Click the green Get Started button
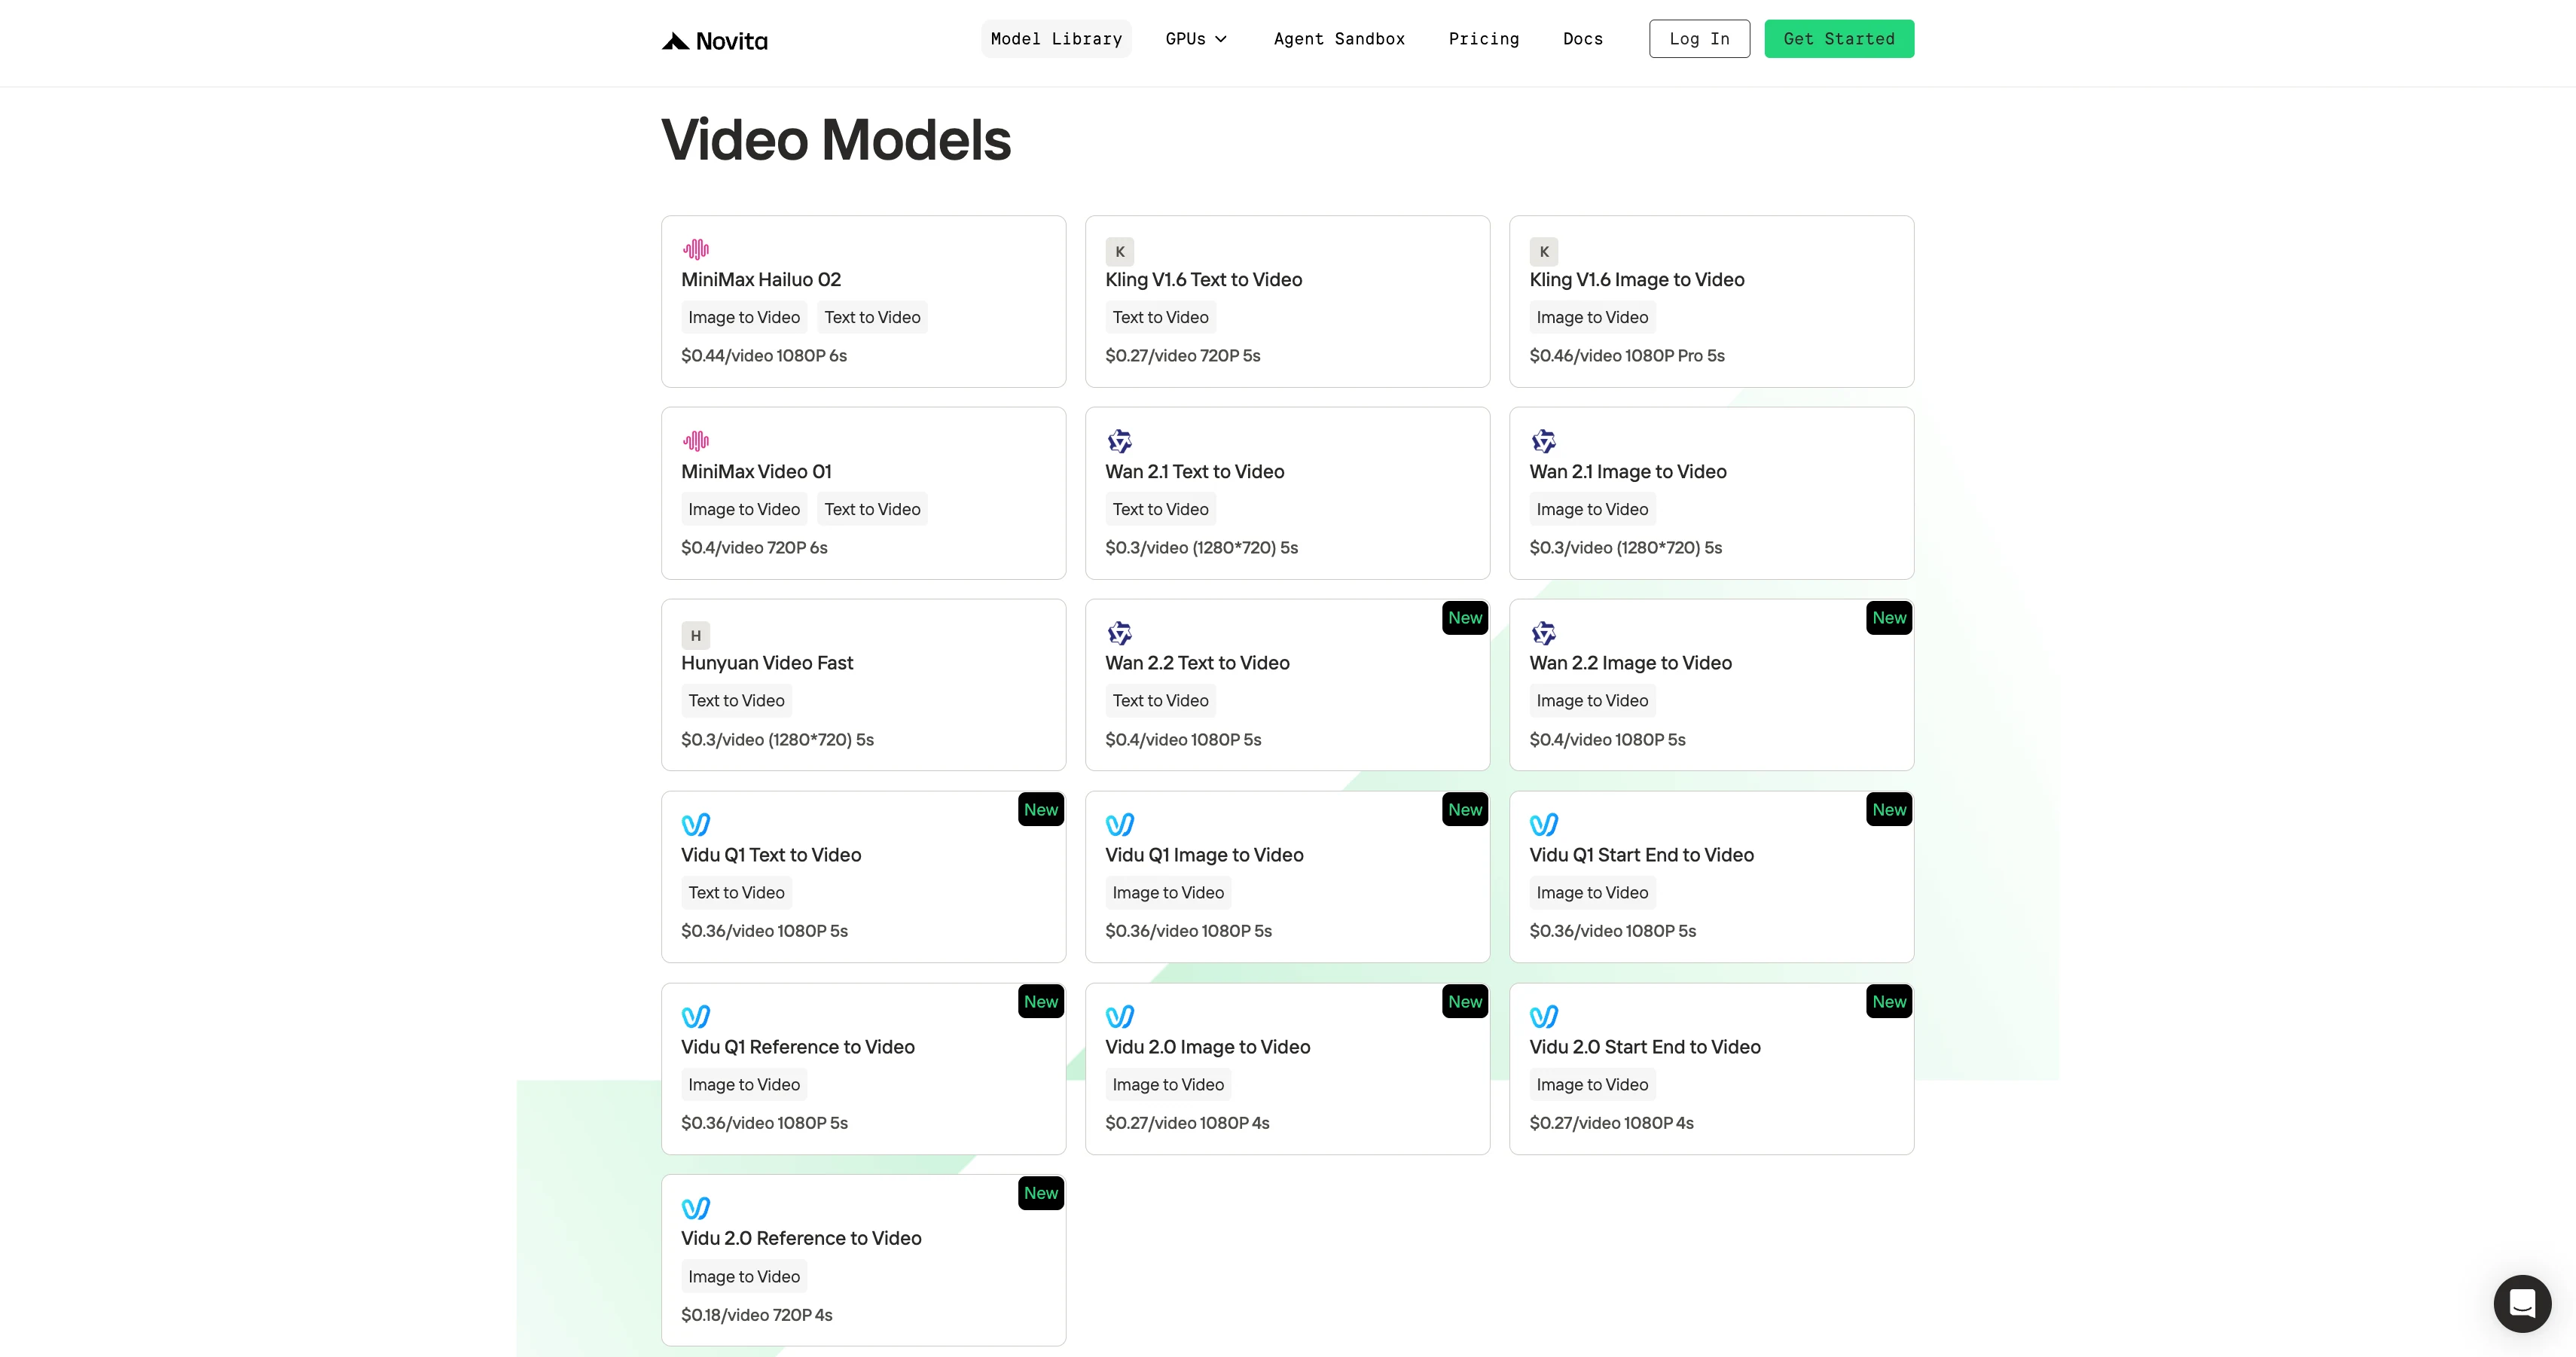This screenshot has height=1357, width=2576. click(1839, 39)
